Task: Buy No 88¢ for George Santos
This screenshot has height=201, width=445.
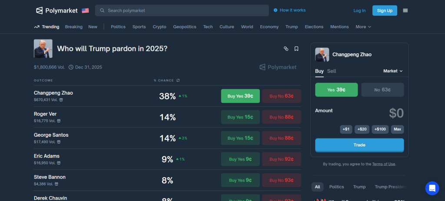Action: tap(282, 138)
